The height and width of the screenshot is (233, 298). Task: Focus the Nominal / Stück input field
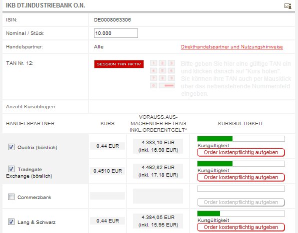(116, 33)
